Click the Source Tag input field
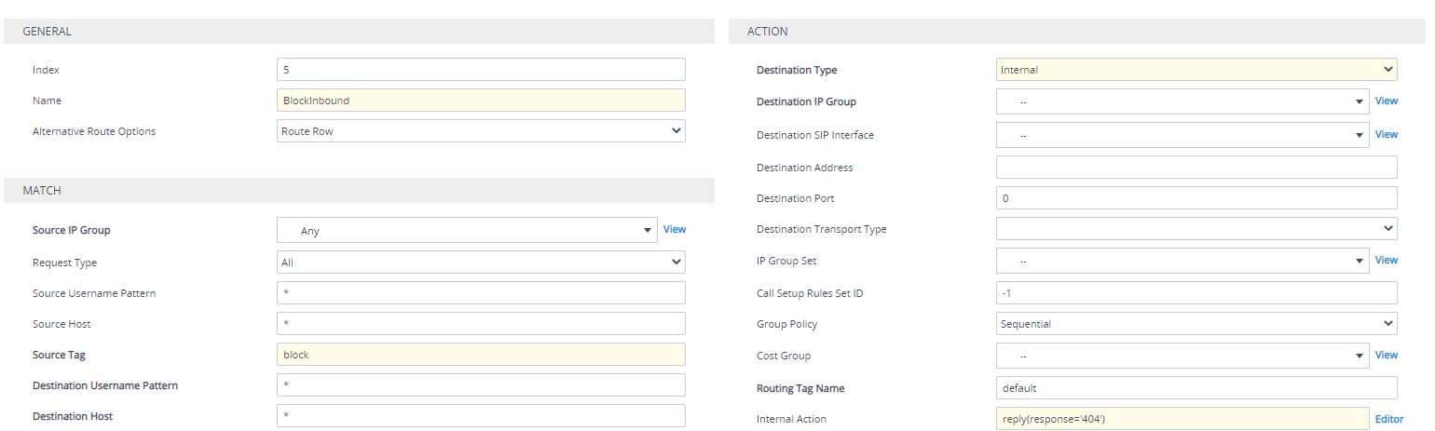Viewport: 1435px width, 431px height. pyautogui.click(x=481, y=355)
